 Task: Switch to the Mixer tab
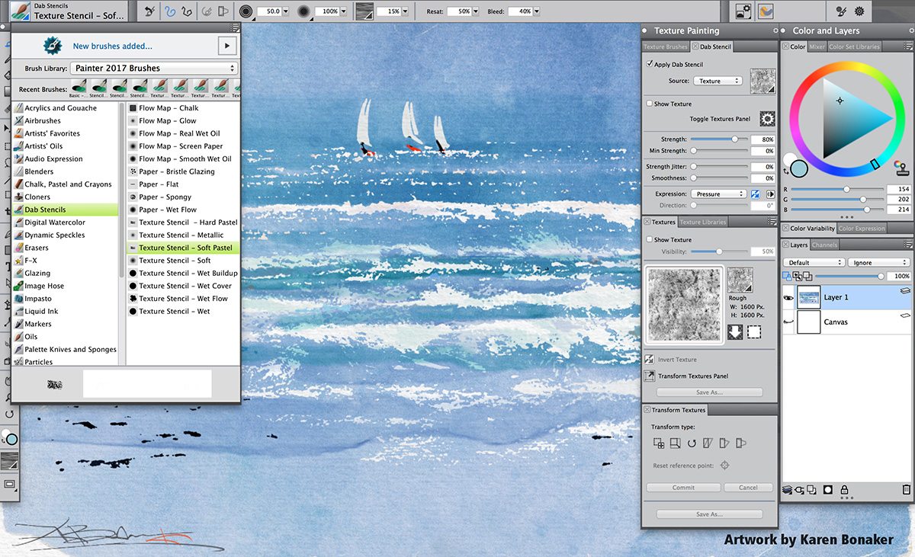coord(817,46)
